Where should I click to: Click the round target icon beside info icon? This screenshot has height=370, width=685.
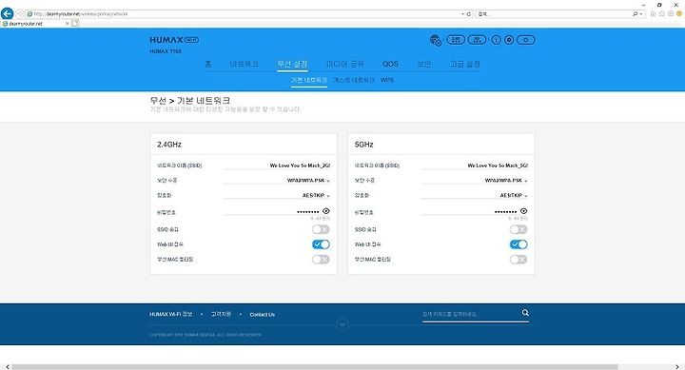coord(509,40)
